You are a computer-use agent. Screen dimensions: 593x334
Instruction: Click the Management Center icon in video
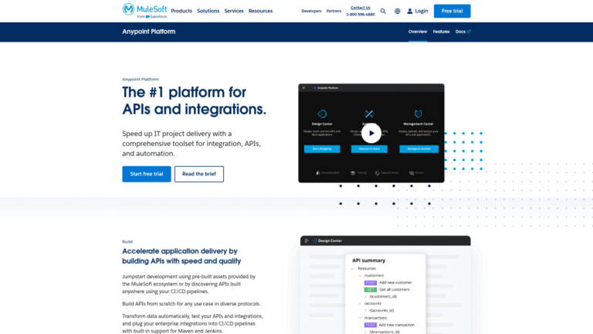click(x=418, y=114)
